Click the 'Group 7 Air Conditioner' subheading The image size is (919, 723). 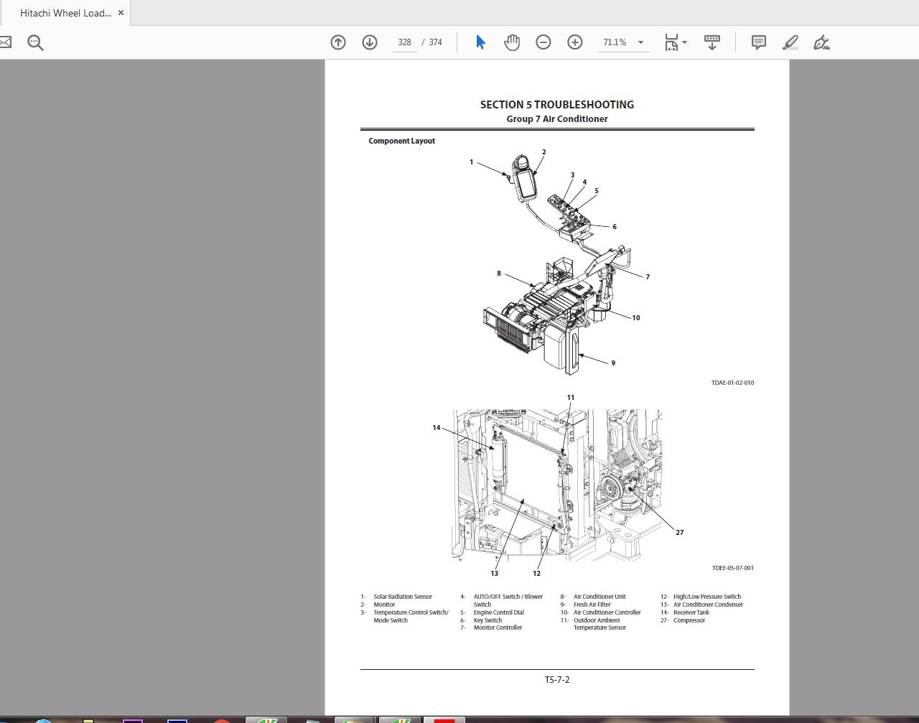click(557, 119)
